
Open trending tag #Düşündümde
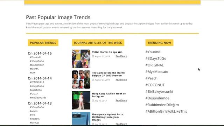(x=157, y=98)
